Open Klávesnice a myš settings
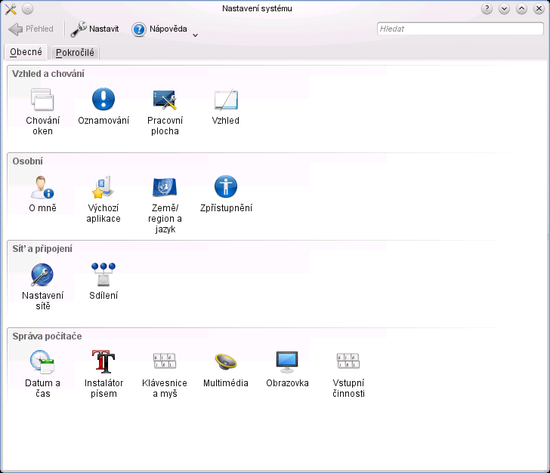 [x=165, y=375]
